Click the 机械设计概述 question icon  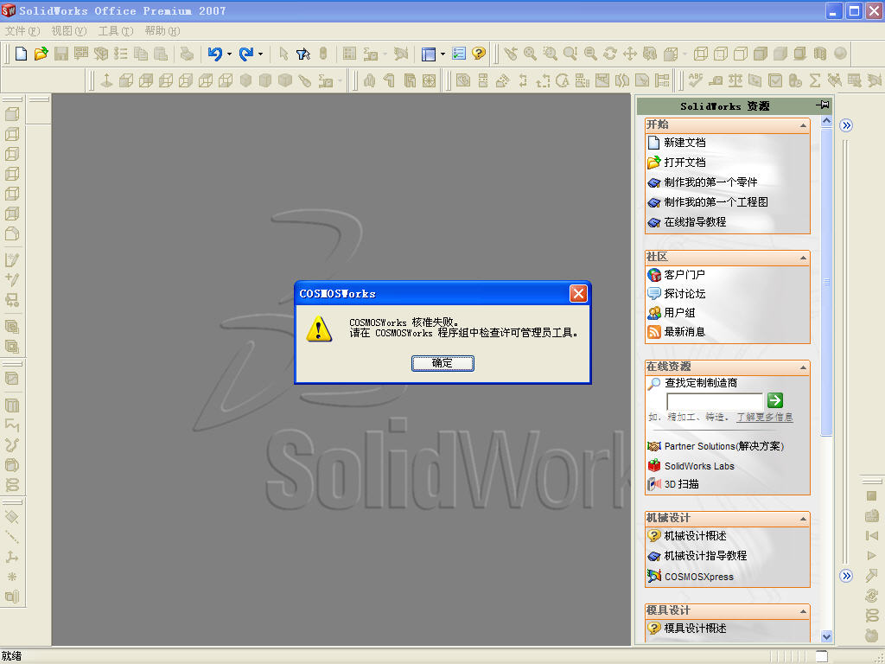pyautogui.click(x=653, y=536)
